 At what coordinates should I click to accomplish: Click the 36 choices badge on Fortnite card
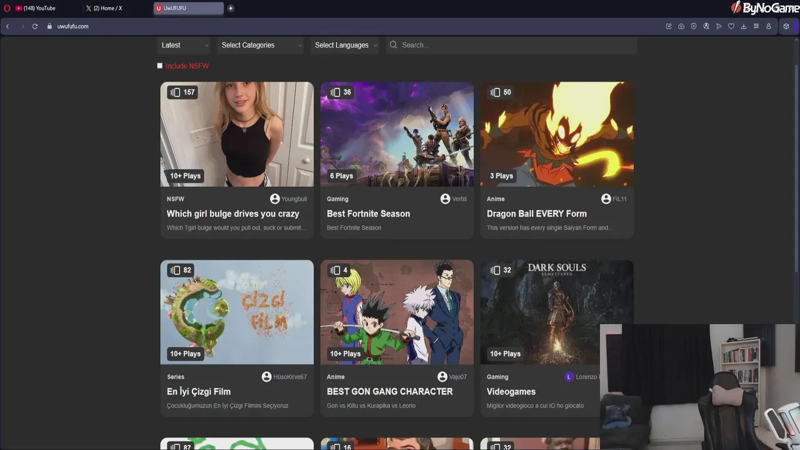pos(341,92)
